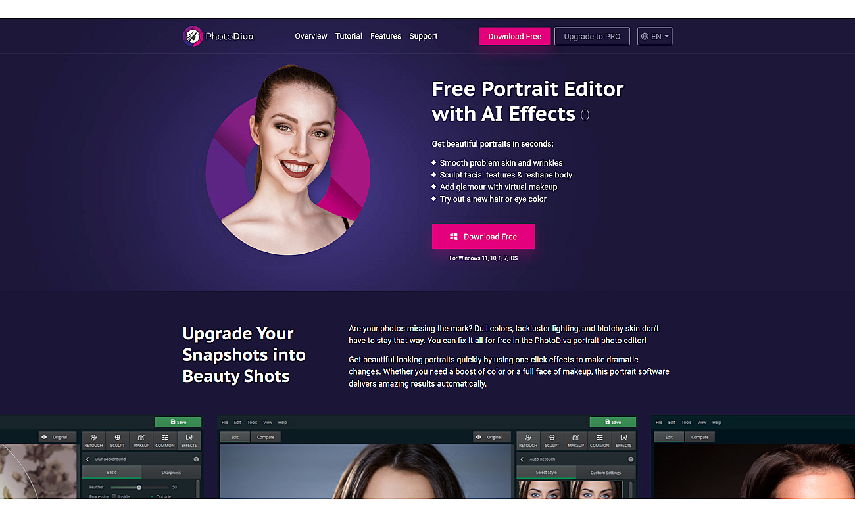855x518 pixels.
Task: Click back chevron next to Auto Retouch
Action: [522, 459]
